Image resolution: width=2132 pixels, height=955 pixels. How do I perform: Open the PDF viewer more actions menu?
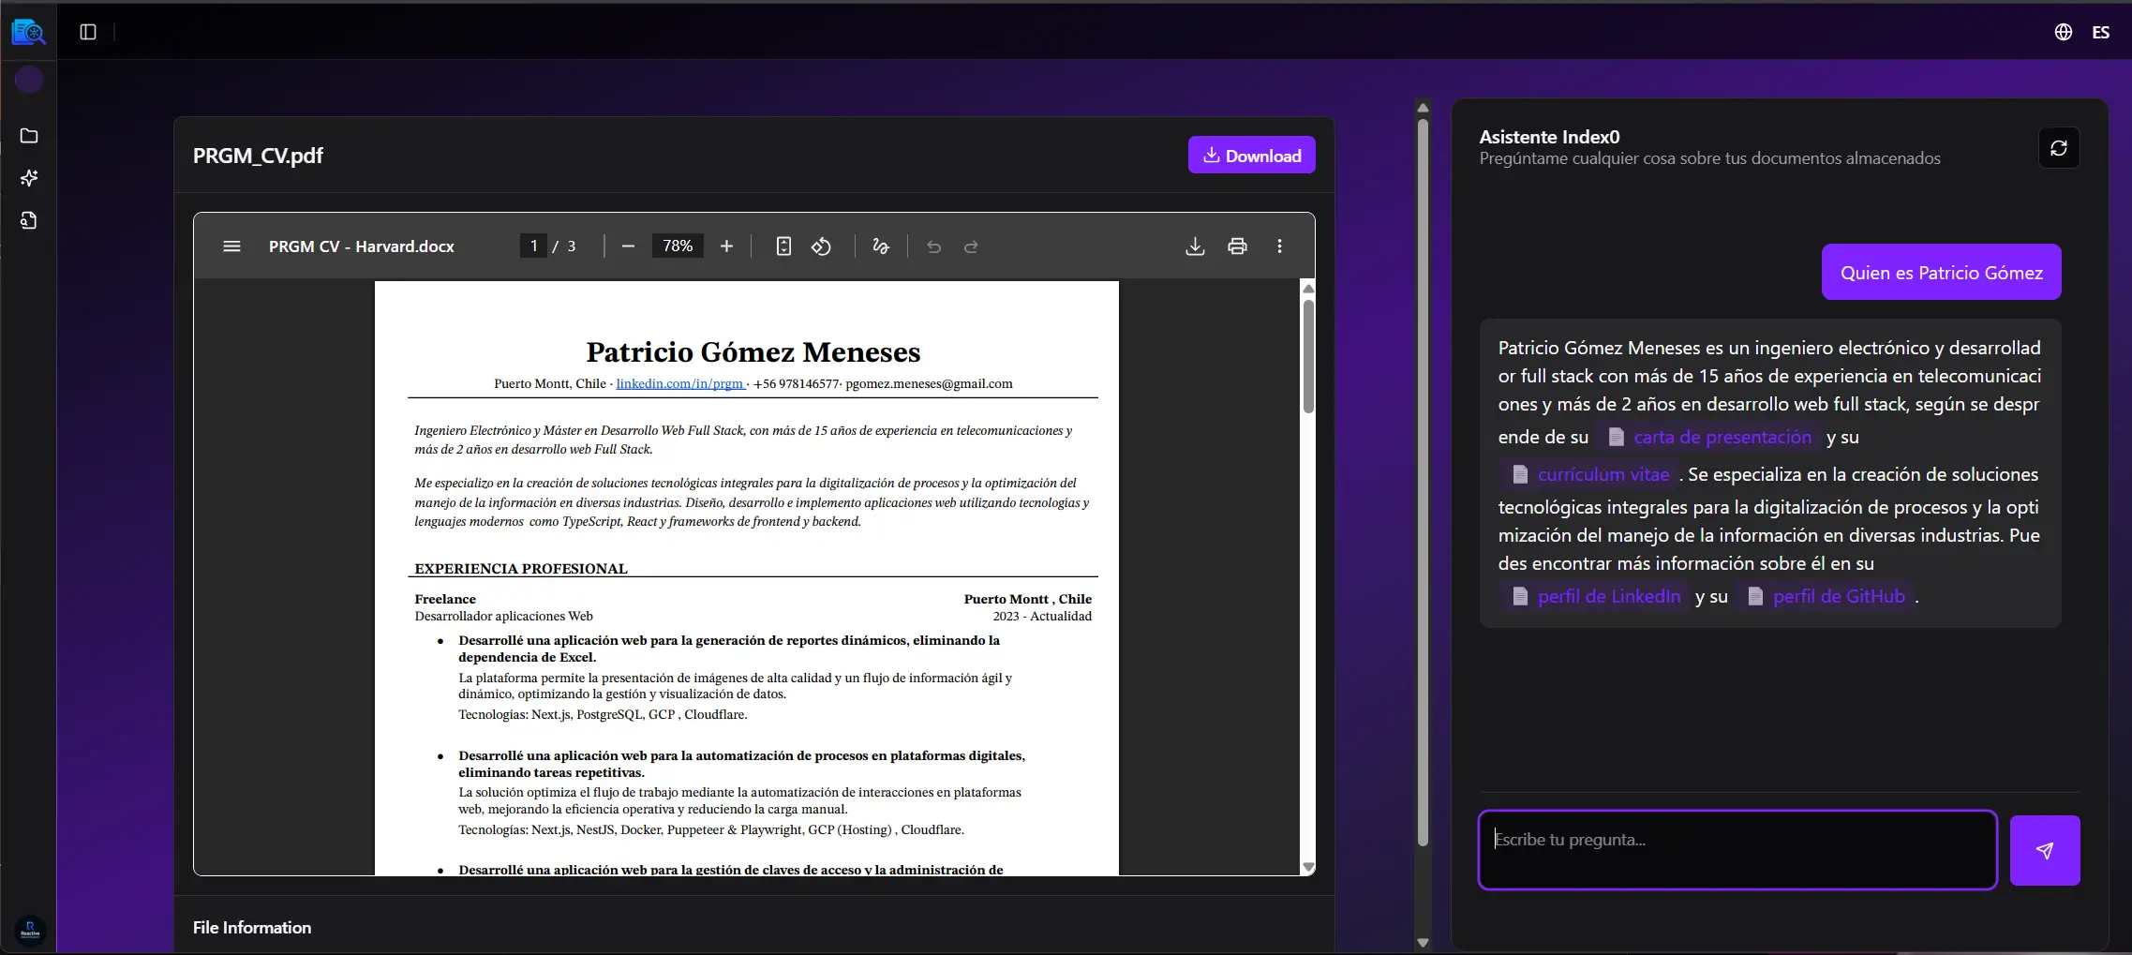(1279, 246)
